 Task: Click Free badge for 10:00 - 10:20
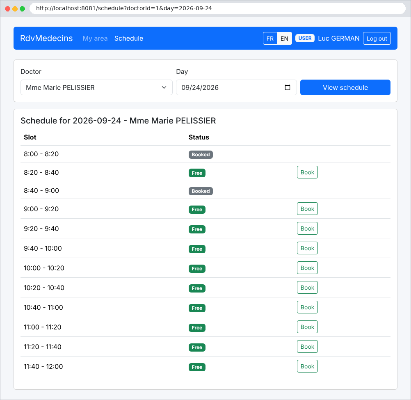(197, 269)
